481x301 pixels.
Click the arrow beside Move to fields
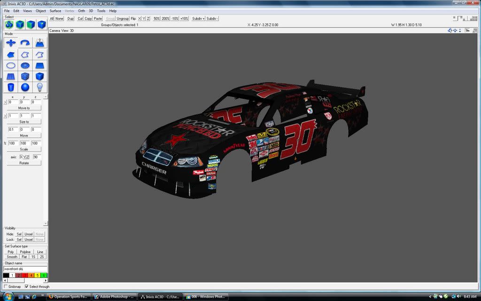[x=6, y=102]
